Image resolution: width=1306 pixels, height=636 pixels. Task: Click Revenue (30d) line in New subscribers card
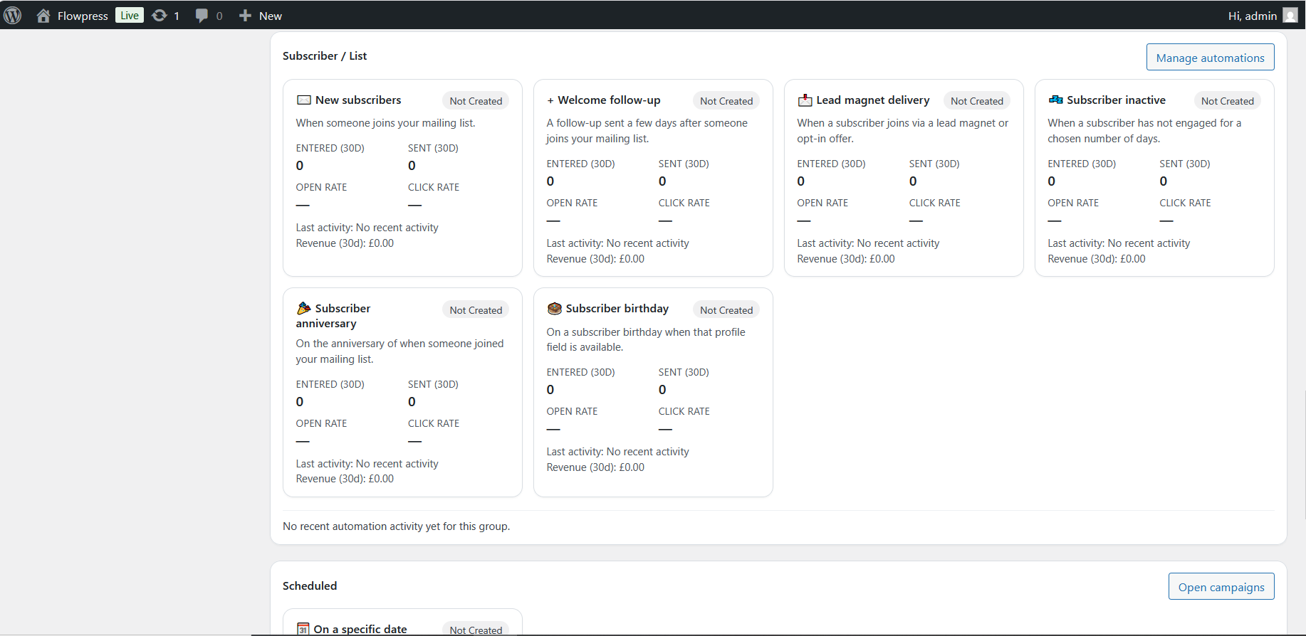coord(345,243)
